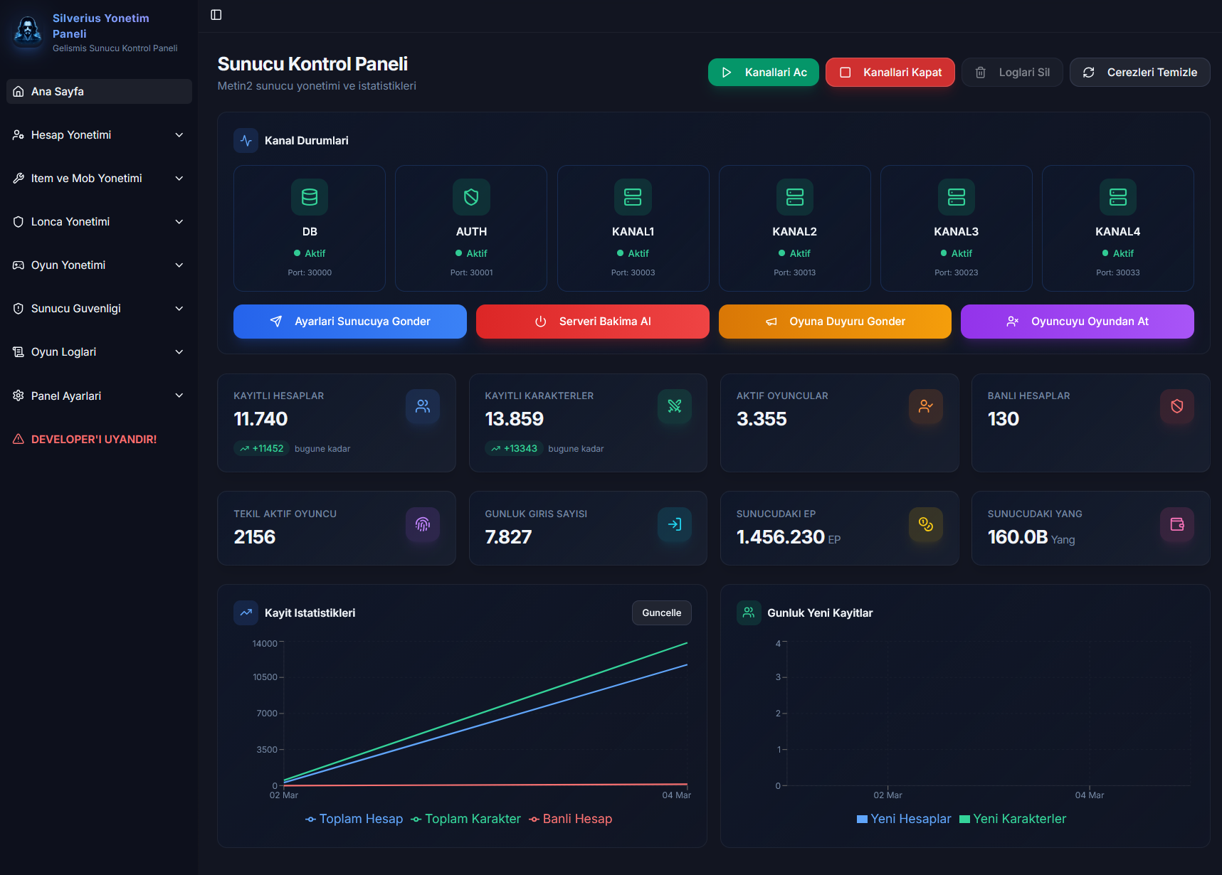Screen dimensions: 1222x875
Task: Expand Item ve Mob Yonetimi section
Action: (99, 179)
